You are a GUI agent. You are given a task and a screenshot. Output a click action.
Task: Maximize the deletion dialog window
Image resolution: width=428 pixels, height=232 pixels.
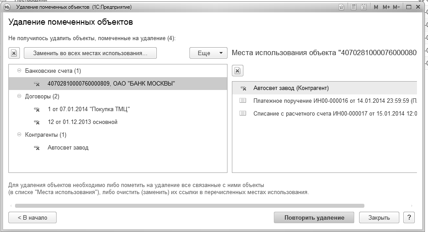point(409,7)
